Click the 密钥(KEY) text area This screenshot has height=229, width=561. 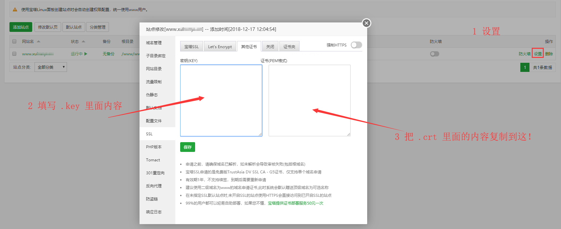point(221,101)
